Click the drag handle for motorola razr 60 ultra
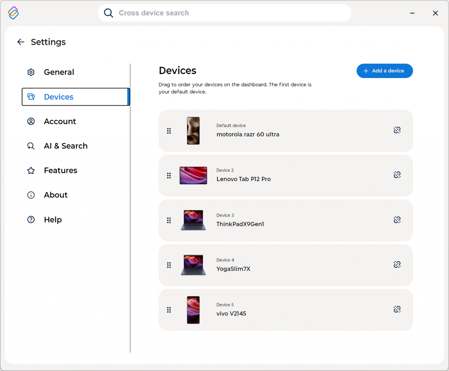Screen dimensions: 449x371 (169, 131)
